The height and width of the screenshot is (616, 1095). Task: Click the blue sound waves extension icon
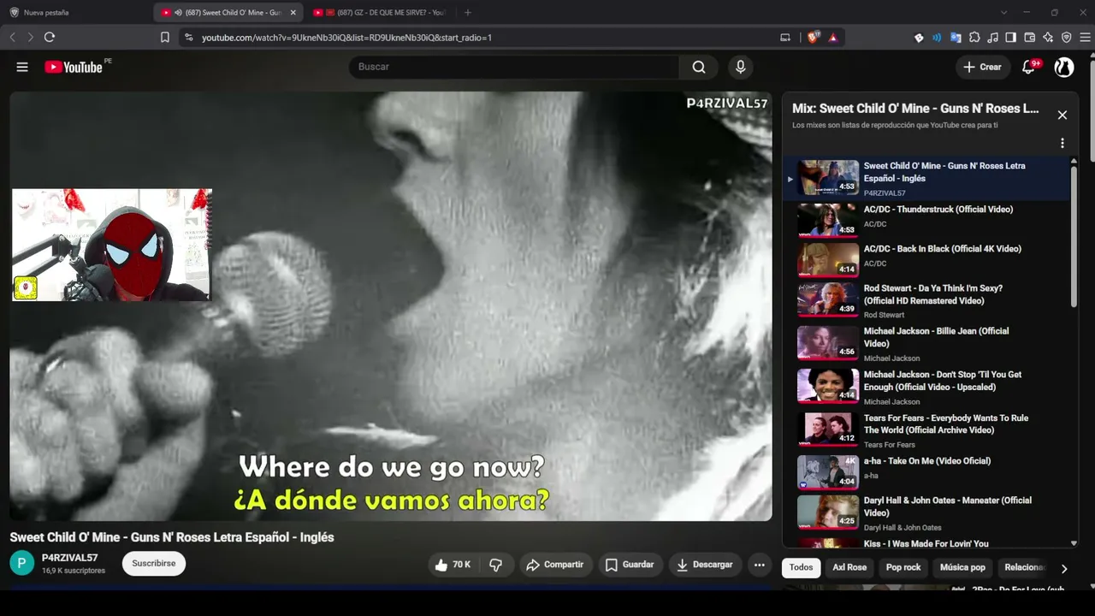click(937, 37)
